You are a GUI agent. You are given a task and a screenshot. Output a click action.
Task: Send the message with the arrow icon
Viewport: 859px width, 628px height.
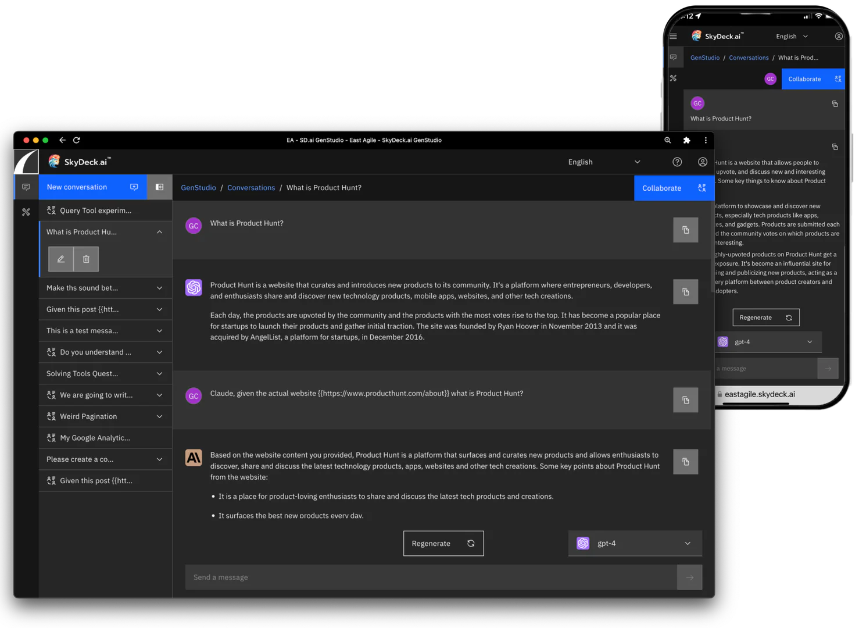690,577
